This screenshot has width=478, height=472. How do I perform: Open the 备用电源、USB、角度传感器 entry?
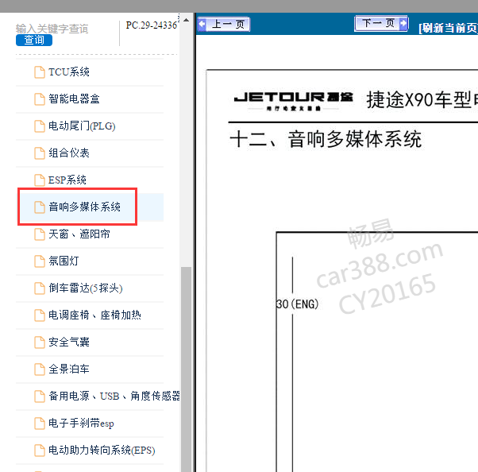tap(114, 396)
